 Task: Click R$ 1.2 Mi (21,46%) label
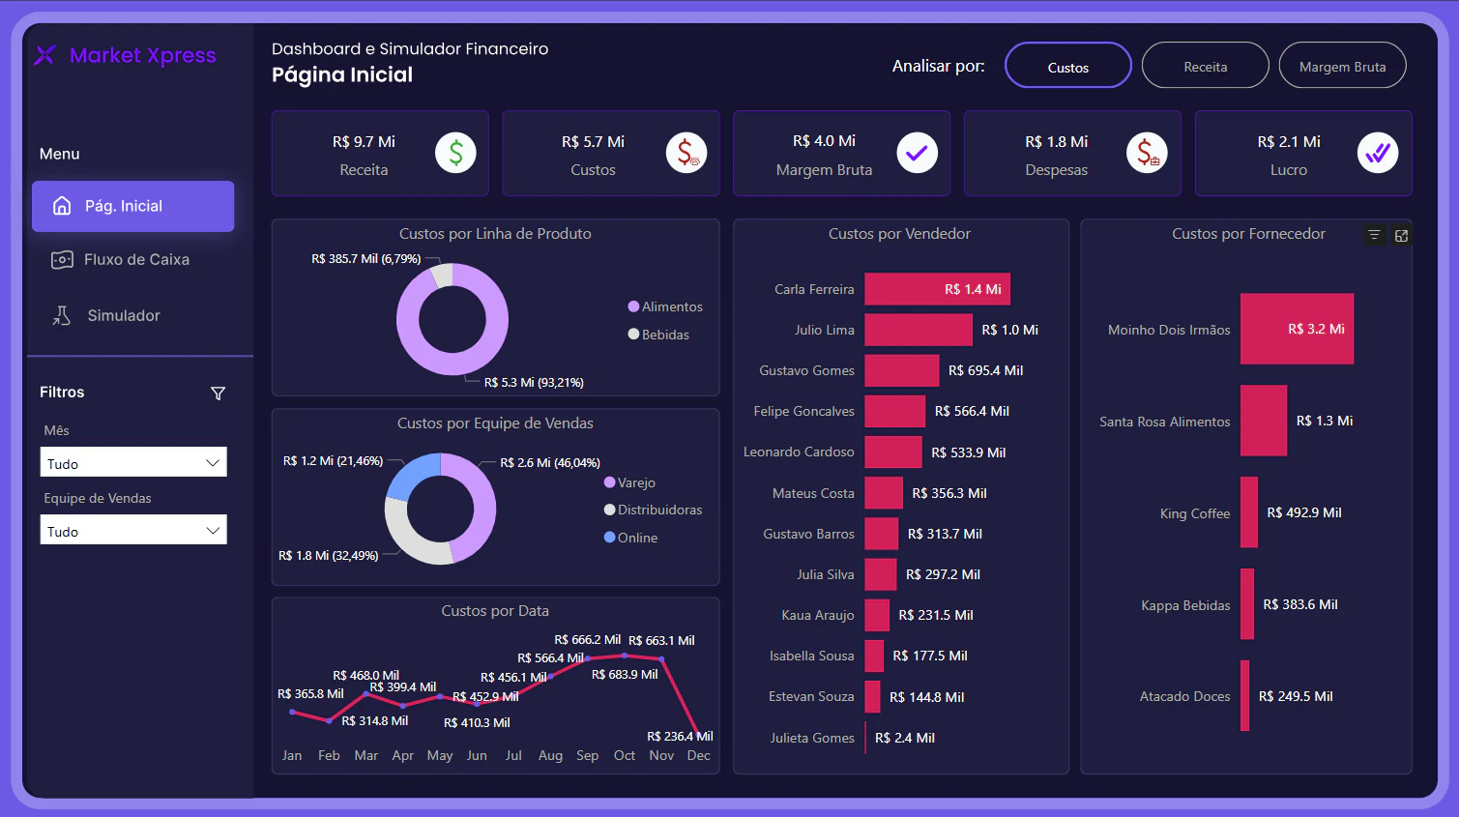[x=333, y=461]
